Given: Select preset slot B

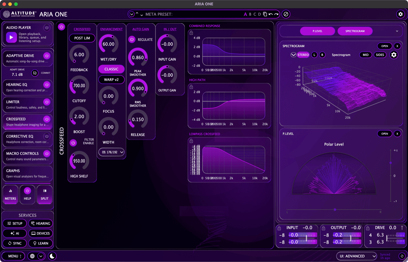Looking at the screenshot, I should [250, 14].
